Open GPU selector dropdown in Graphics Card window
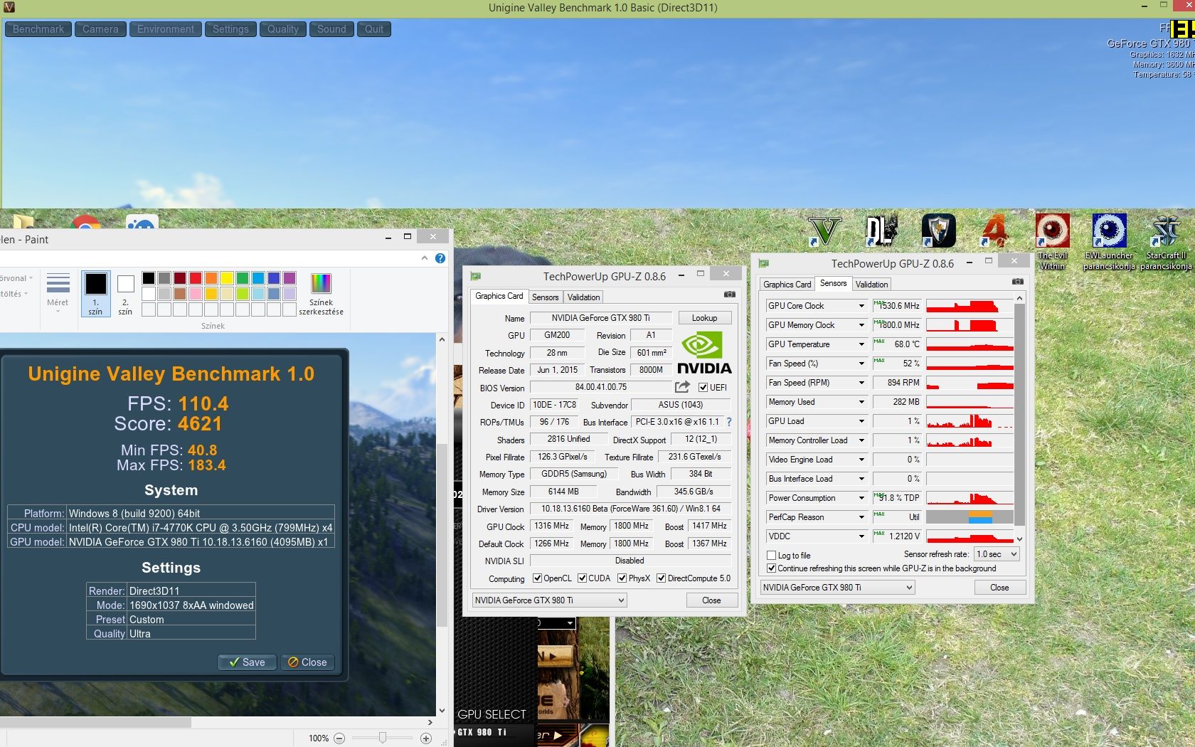 click(549, 600)
